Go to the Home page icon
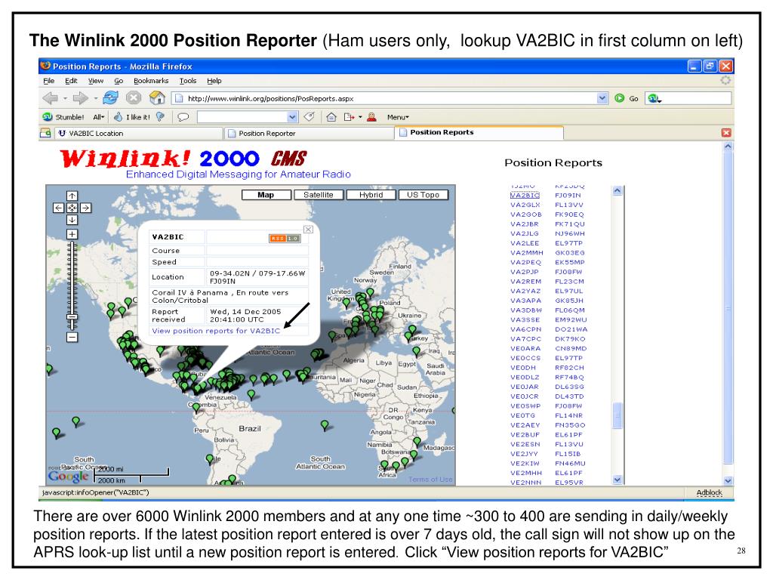The height and width of the screenshot is (580, 773). (x=157, y=97)
